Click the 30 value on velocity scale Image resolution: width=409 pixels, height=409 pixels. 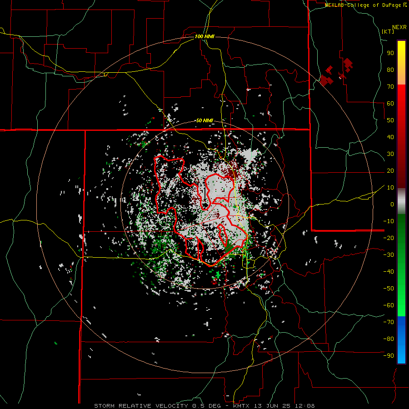[x=390, y=154]
